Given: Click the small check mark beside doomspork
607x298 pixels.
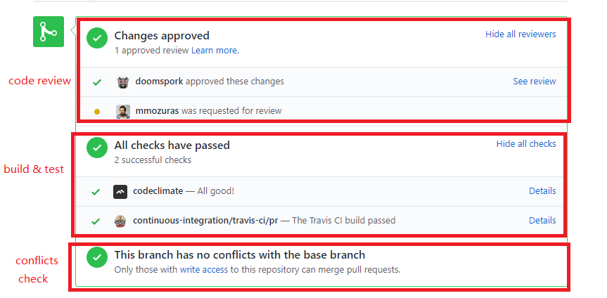Looking at the screenshot, I should coord(97,82).
